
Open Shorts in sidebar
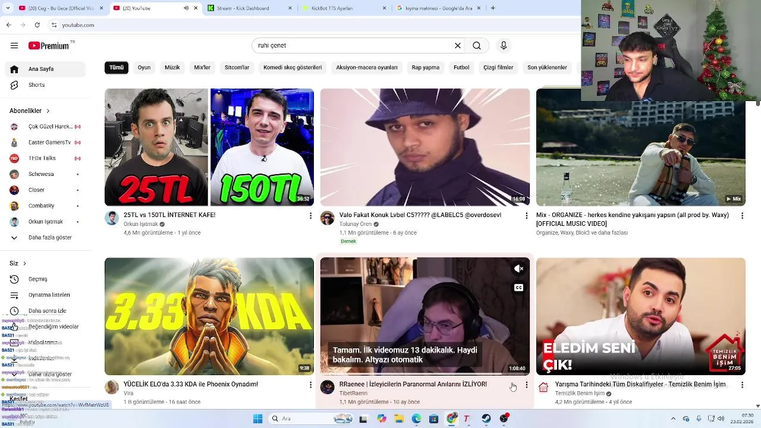pos(46,85)
